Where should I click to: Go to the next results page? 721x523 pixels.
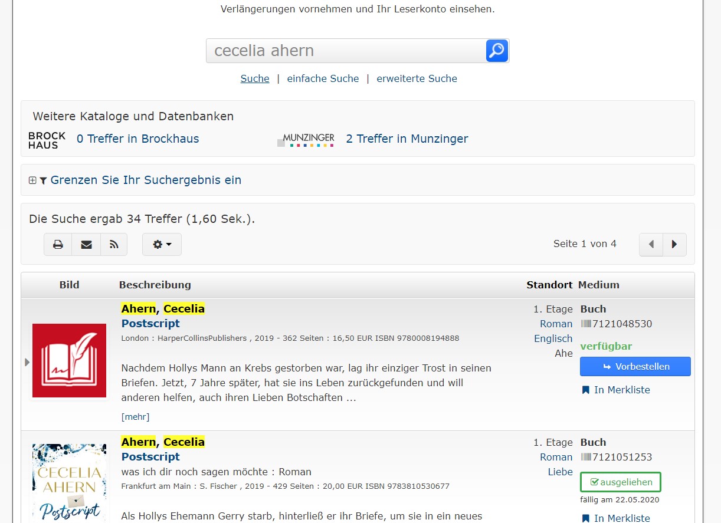[x=674, y=245]
